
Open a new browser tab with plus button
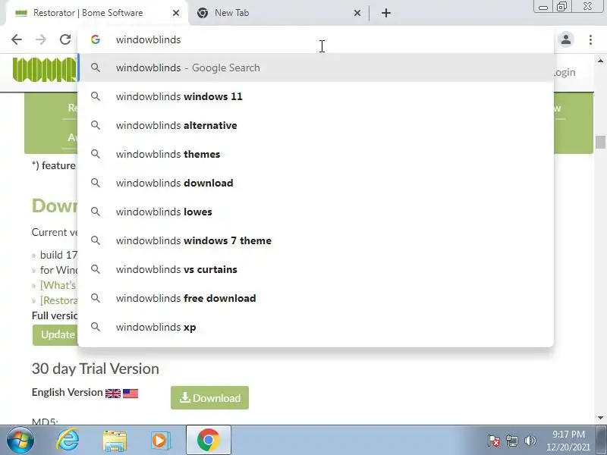386,13
